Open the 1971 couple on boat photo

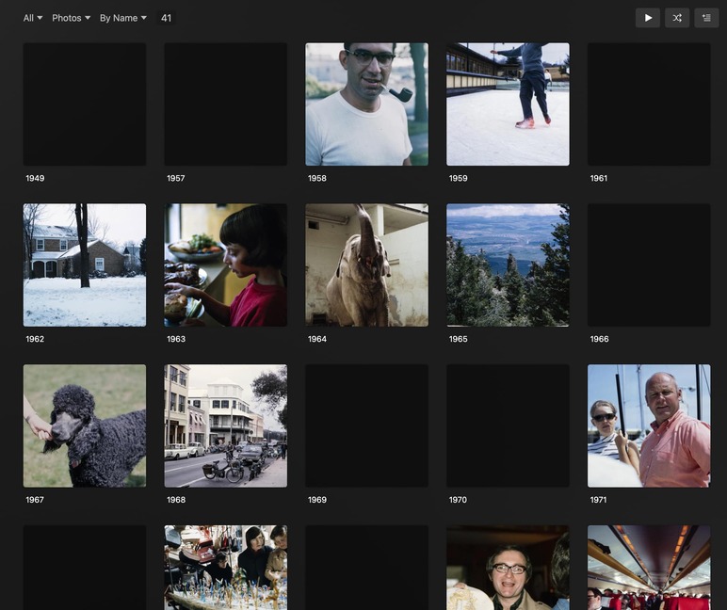point(649,425)
